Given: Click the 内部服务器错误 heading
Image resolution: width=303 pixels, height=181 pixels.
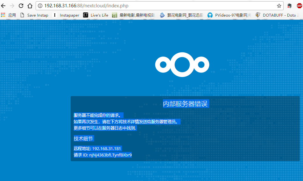Looking at the screenshot, I should tap(185, 104).
